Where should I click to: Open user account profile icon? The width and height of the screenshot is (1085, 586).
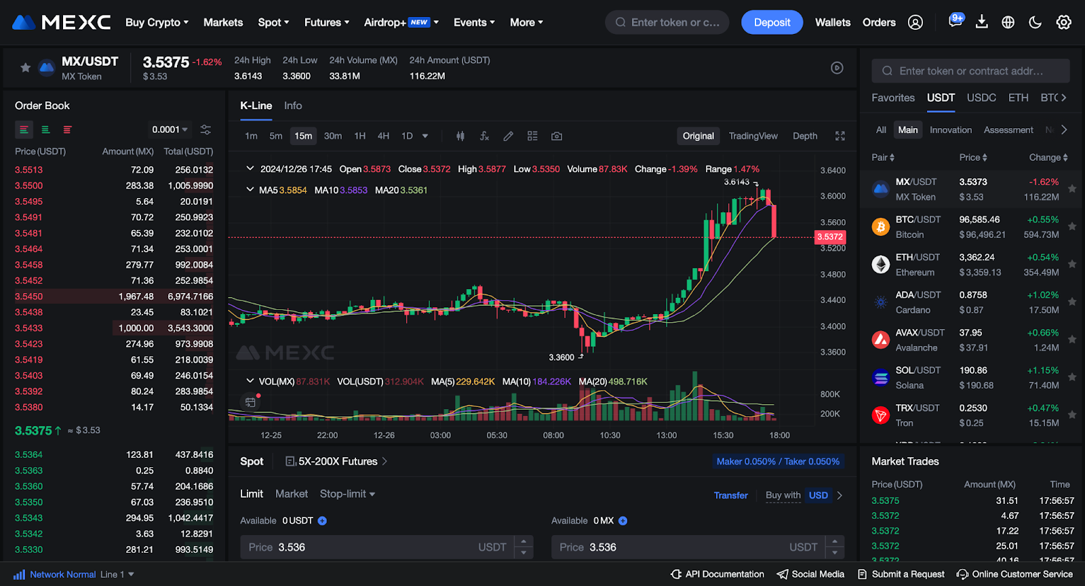[915, 22]
